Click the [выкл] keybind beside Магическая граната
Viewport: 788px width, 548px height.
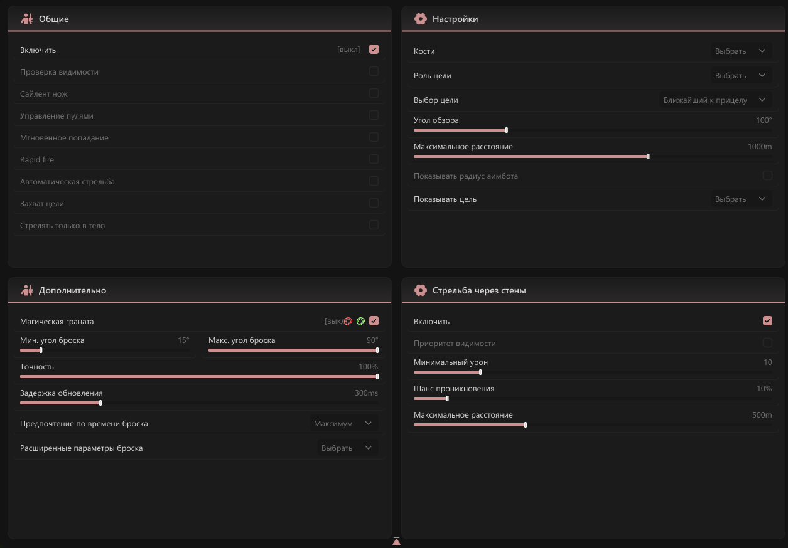(333, 321)
